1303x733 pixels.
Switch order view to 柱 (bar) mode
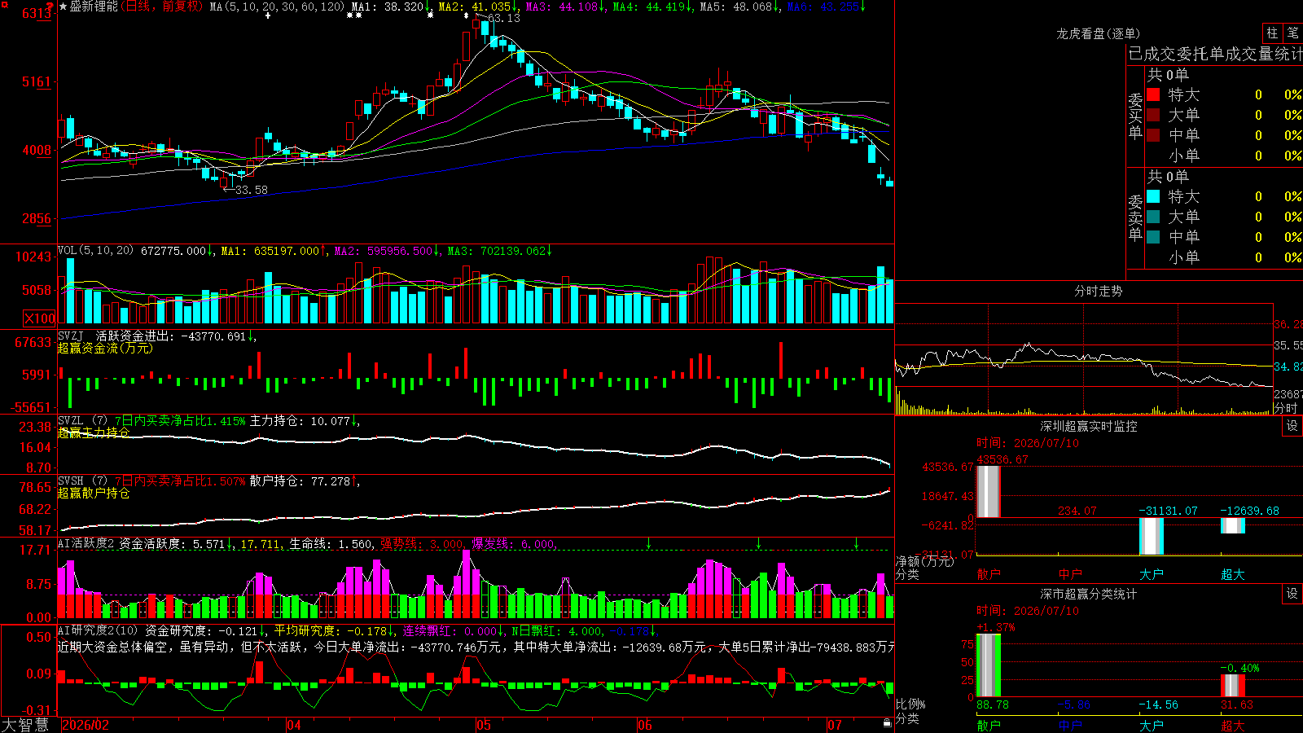point(1272,33)
